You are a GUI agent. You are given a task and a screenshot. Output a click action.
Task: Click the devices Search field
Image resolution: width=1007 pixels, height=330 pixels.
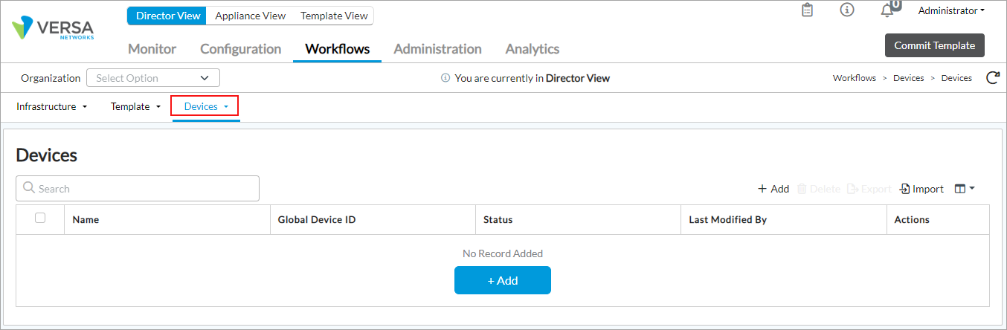pos(138,189)
